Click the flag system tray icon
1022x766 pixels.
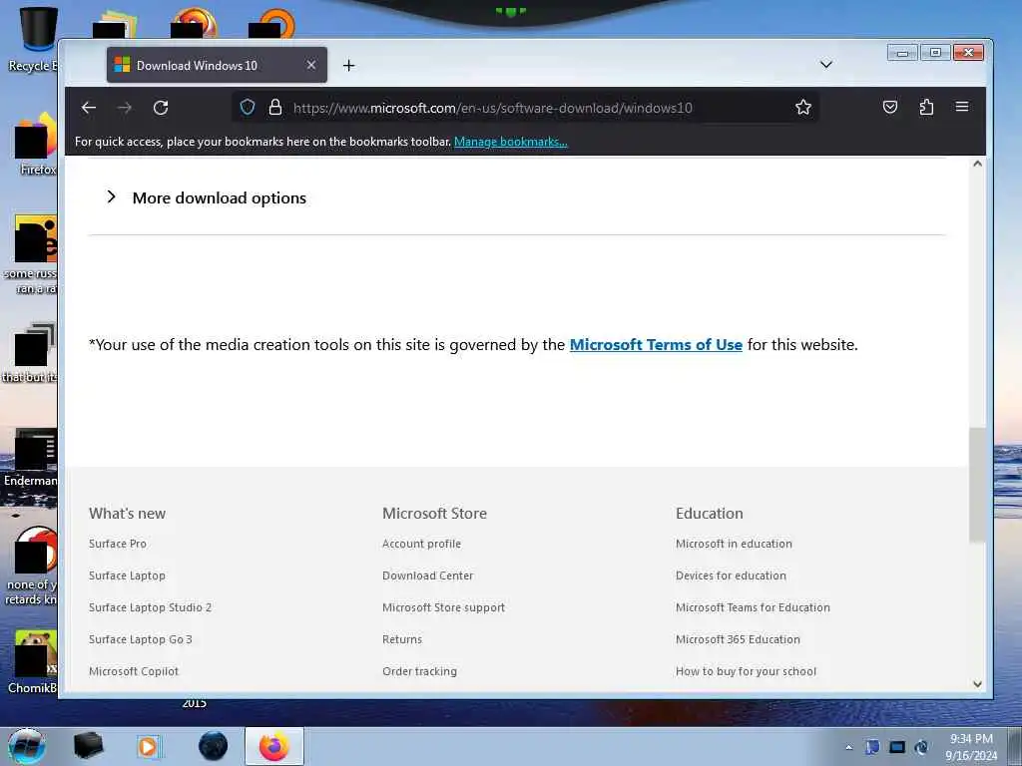(x=872, y=747)
